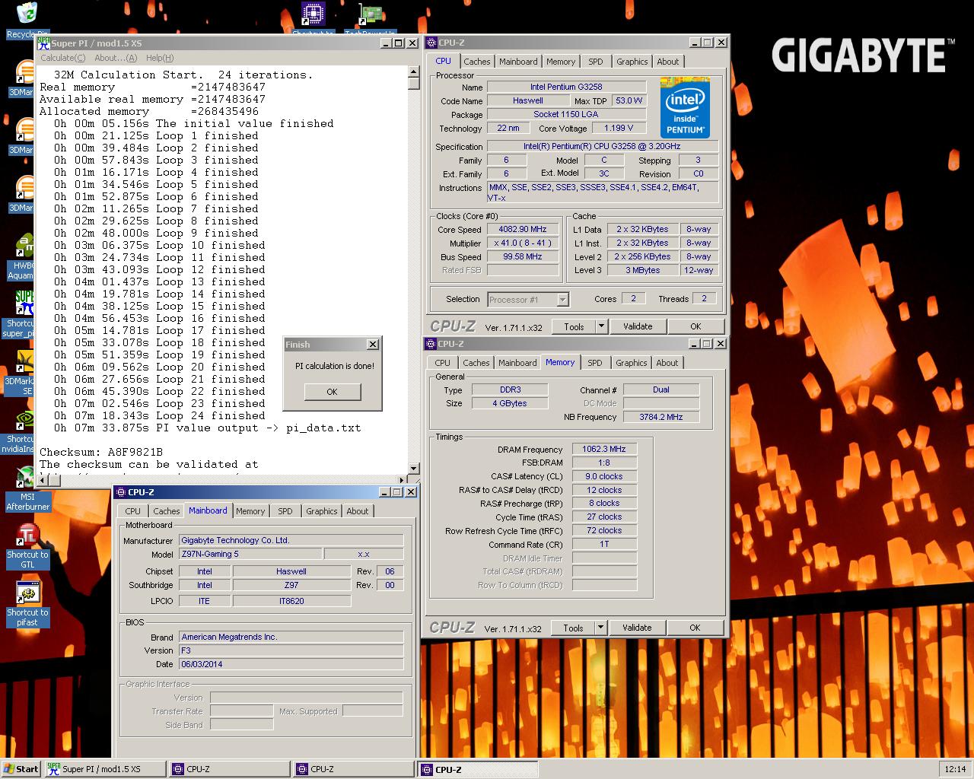Screen dimensions: 974x779
Task: Switch to Memory tab in Mainboard CPU-Z window
Action: point(250,511)
